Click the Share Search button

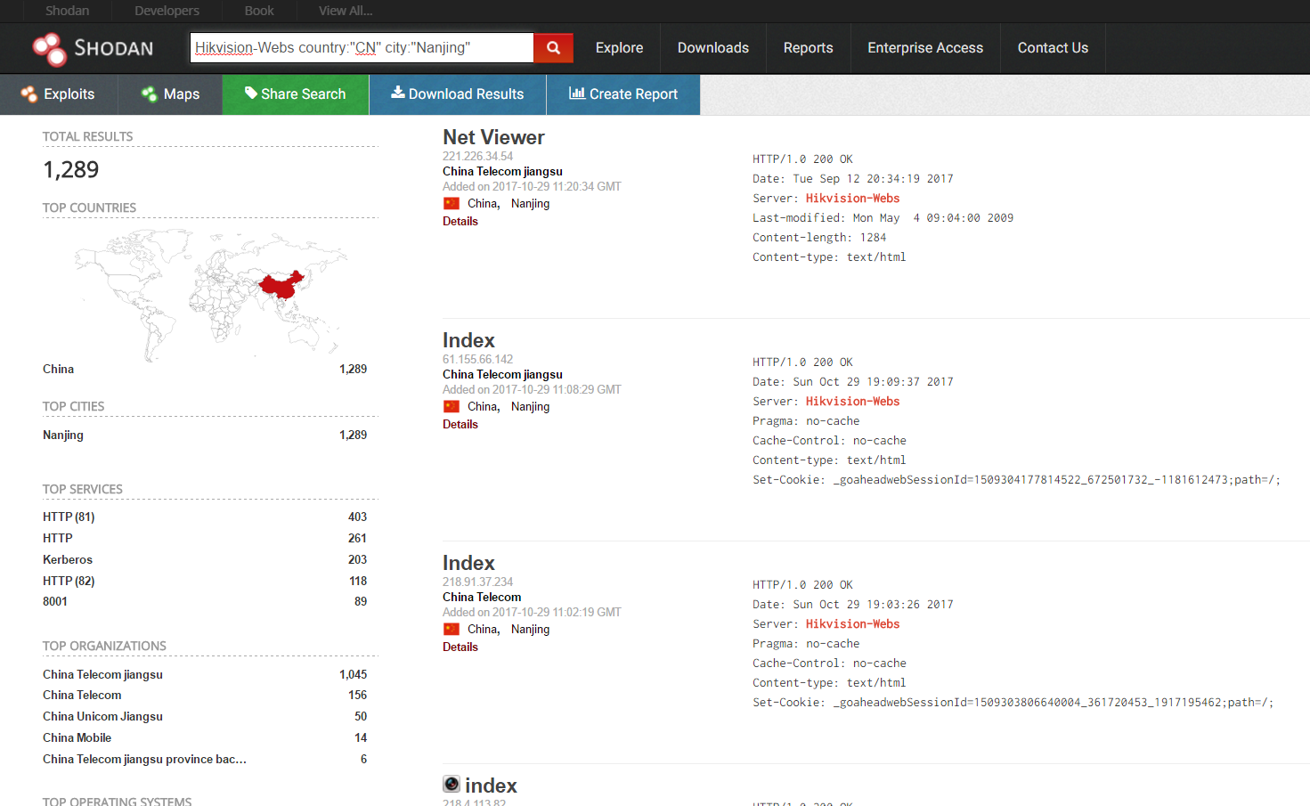296,94
